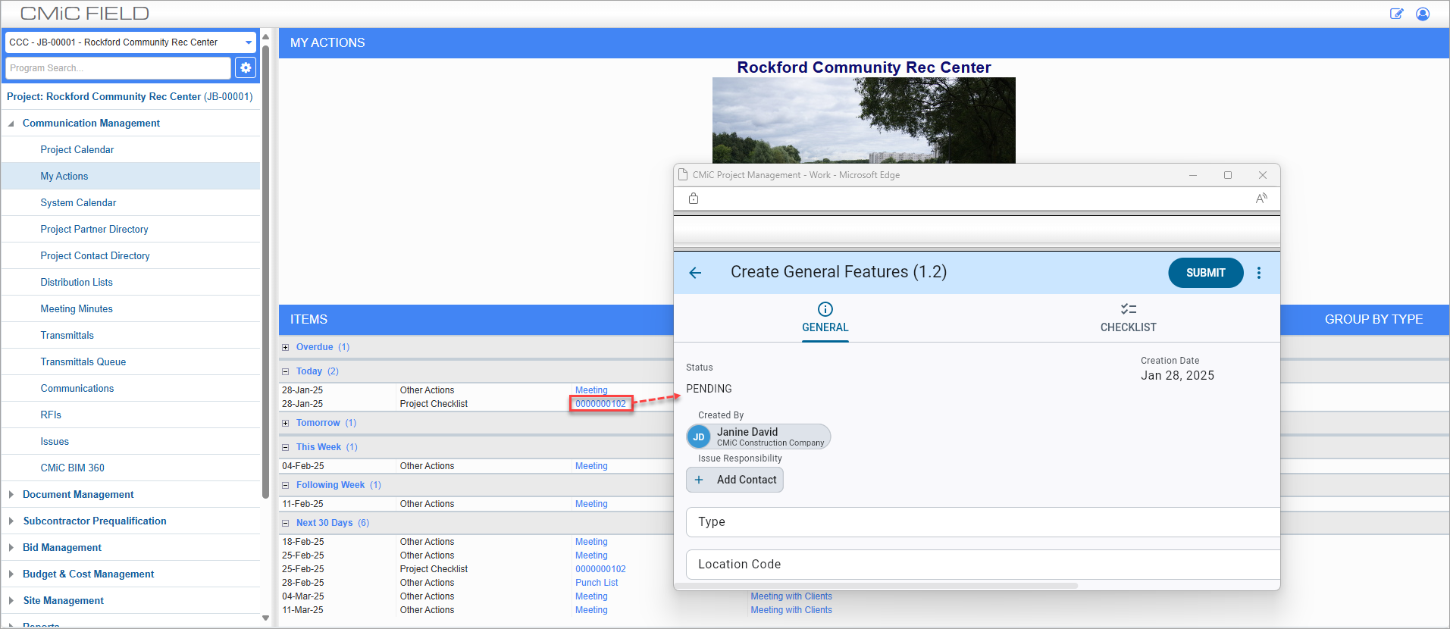Collapse Communication Management section
The width and height of the screenshot is (1450, 629).
click(11, 124)
